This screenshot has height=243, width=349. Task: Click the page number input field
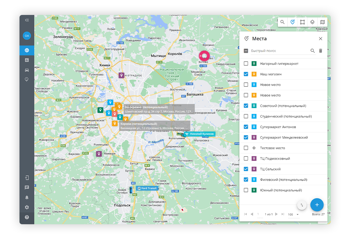260,214
